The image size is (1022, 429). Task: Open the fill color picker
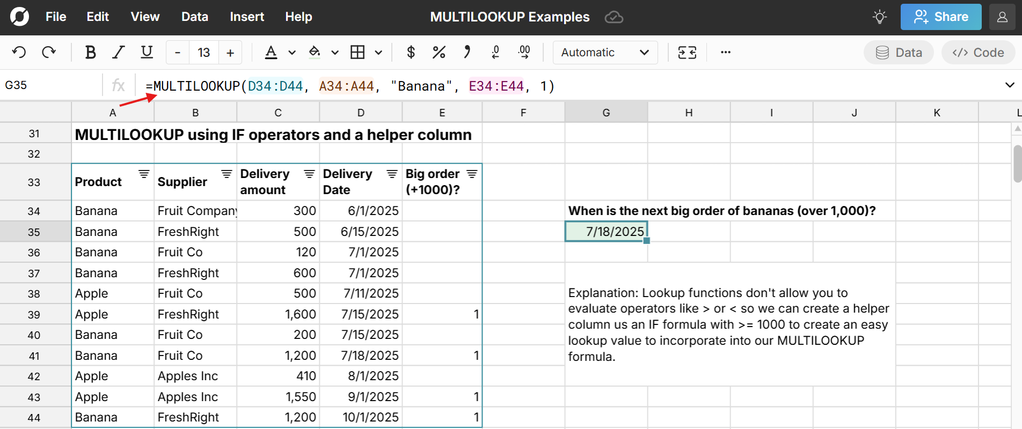coord(315,53)
